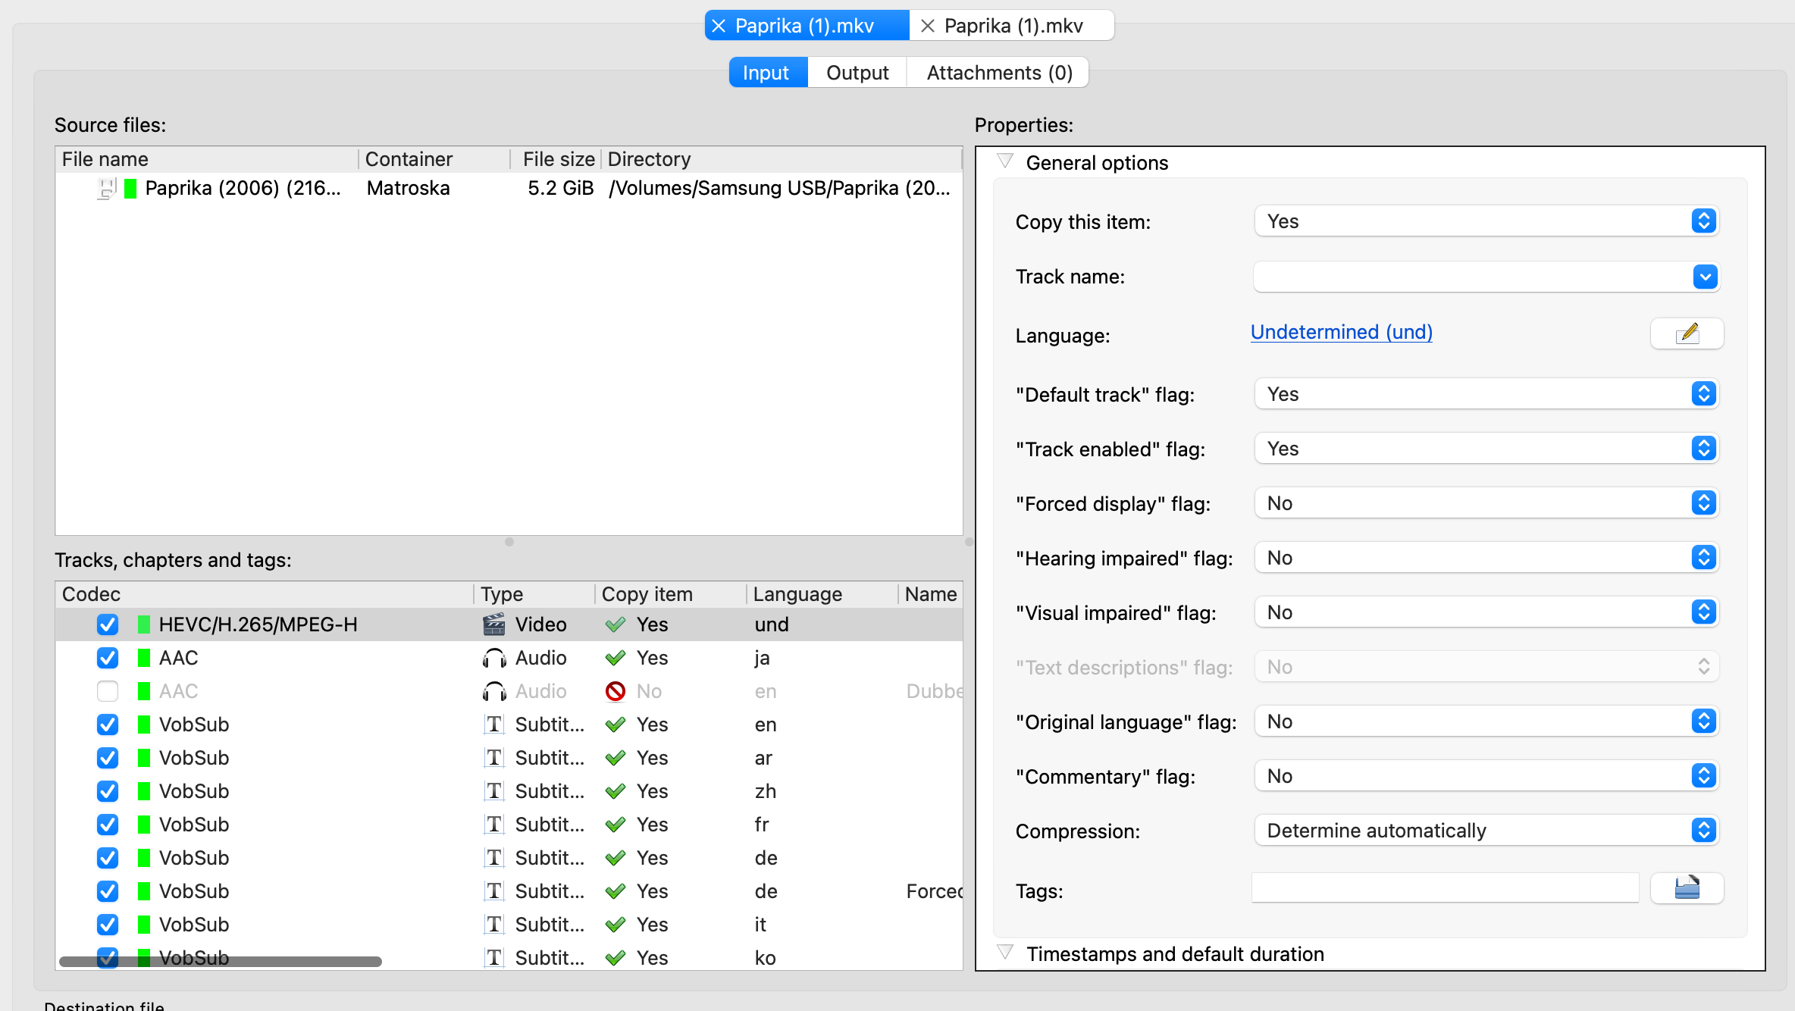Open the Visual impaired flag dropdown

coord(1486,612)
